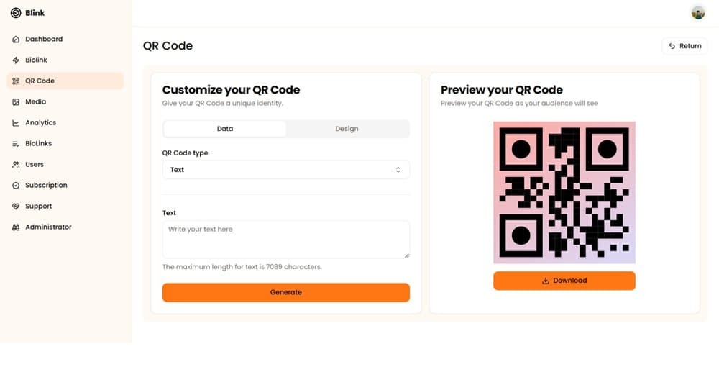Click the Subscription check icon

pyautogui.click(x=16, y=186)
